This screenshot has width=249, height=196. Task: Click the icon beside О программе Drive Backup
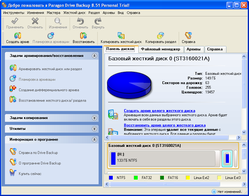pyautogui.click(x=13, y=162)
